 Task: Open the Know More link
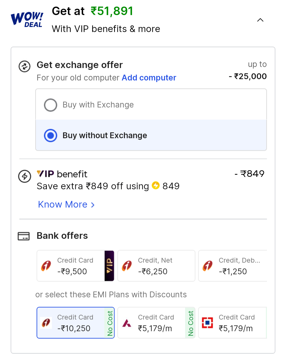[x=63, y=204]
